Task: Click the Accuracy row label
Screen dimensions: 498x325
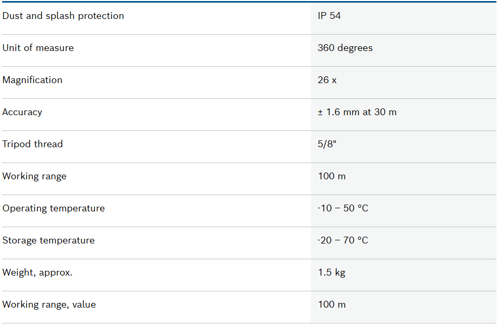Action: [22, 112]
